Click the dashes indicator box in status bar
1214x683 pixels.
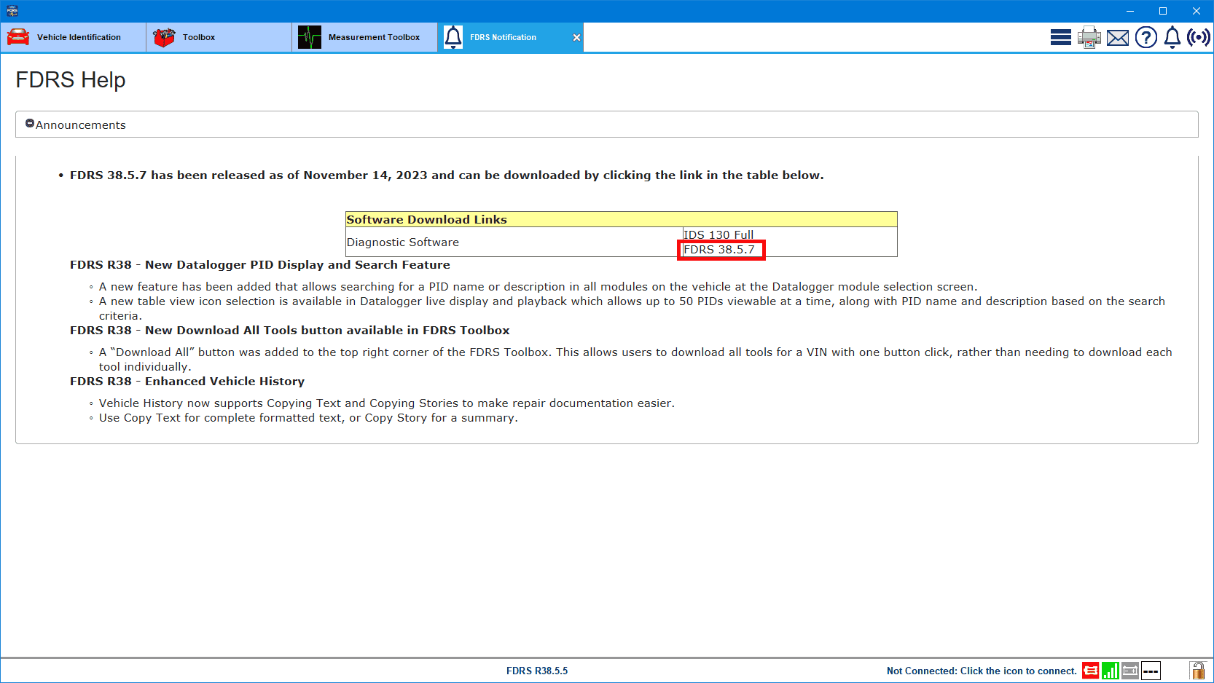pyautogui.click(x=1151, y=671)
